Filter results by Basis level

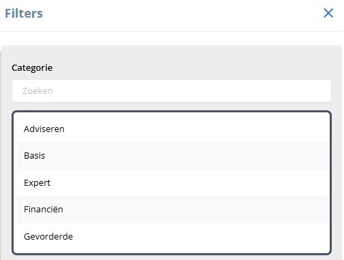tap(173, 156)
